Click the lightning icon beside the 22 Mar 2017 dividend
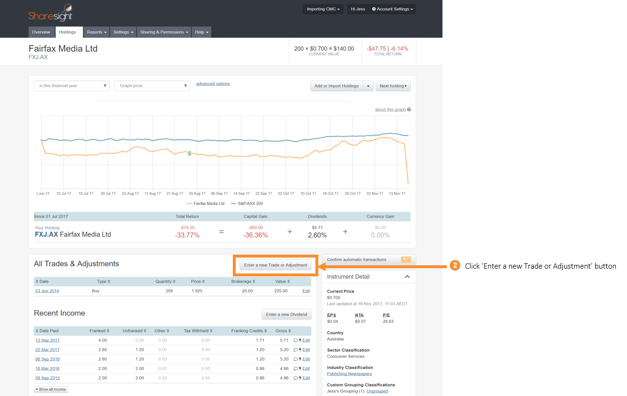Viewport: 627px width, 396px height. pos(300,349)
